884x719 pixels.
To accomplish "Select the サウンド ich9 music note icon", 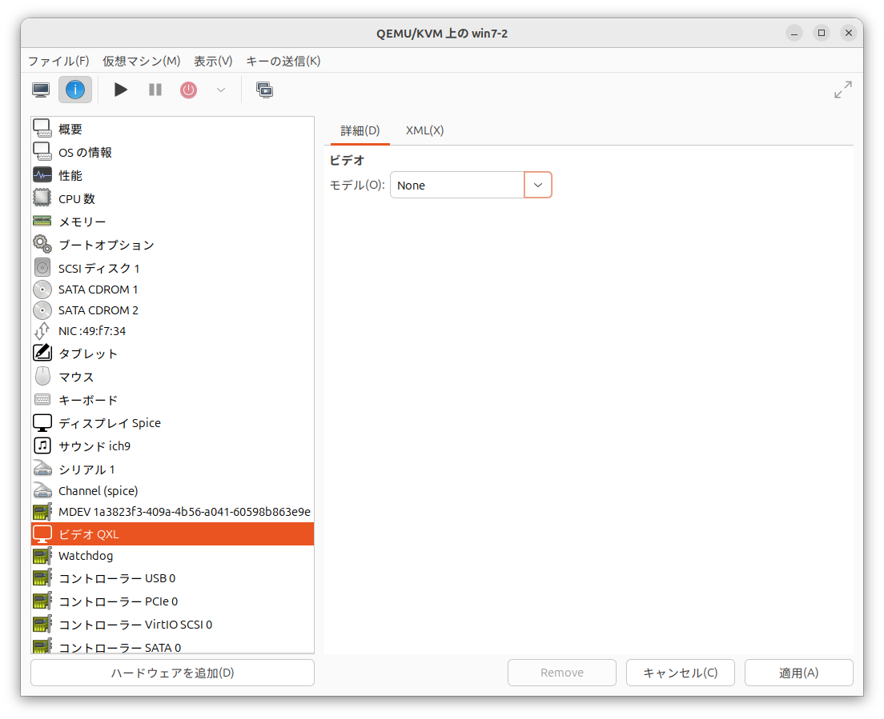I will [x=42, y=445].
